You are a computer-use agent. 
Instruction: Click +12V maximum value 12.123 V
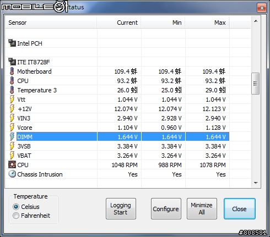pos(214,109)
